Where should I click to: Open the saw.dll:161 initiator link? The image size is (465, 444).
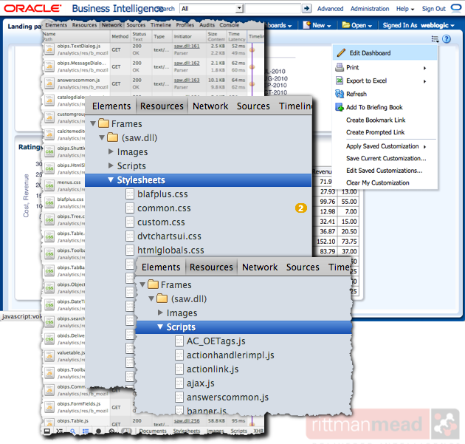187,47
